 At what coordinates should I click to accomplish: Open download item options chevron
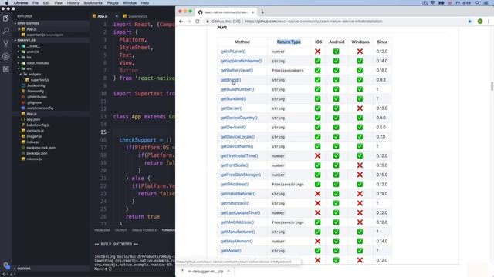pos(228,271)
